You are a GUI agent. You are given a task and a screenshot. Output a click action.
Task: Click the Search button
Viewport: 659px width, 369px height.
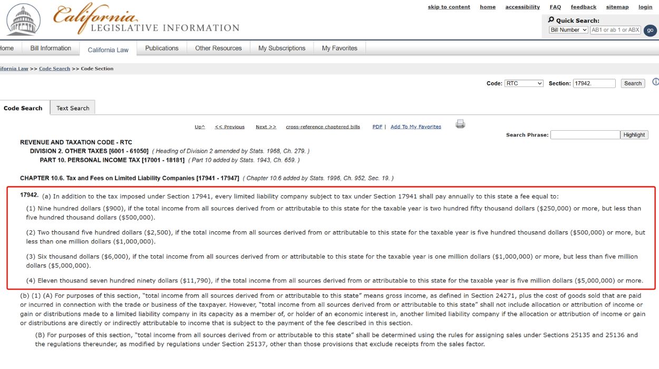pyautogui.click(x=632, y=83)
